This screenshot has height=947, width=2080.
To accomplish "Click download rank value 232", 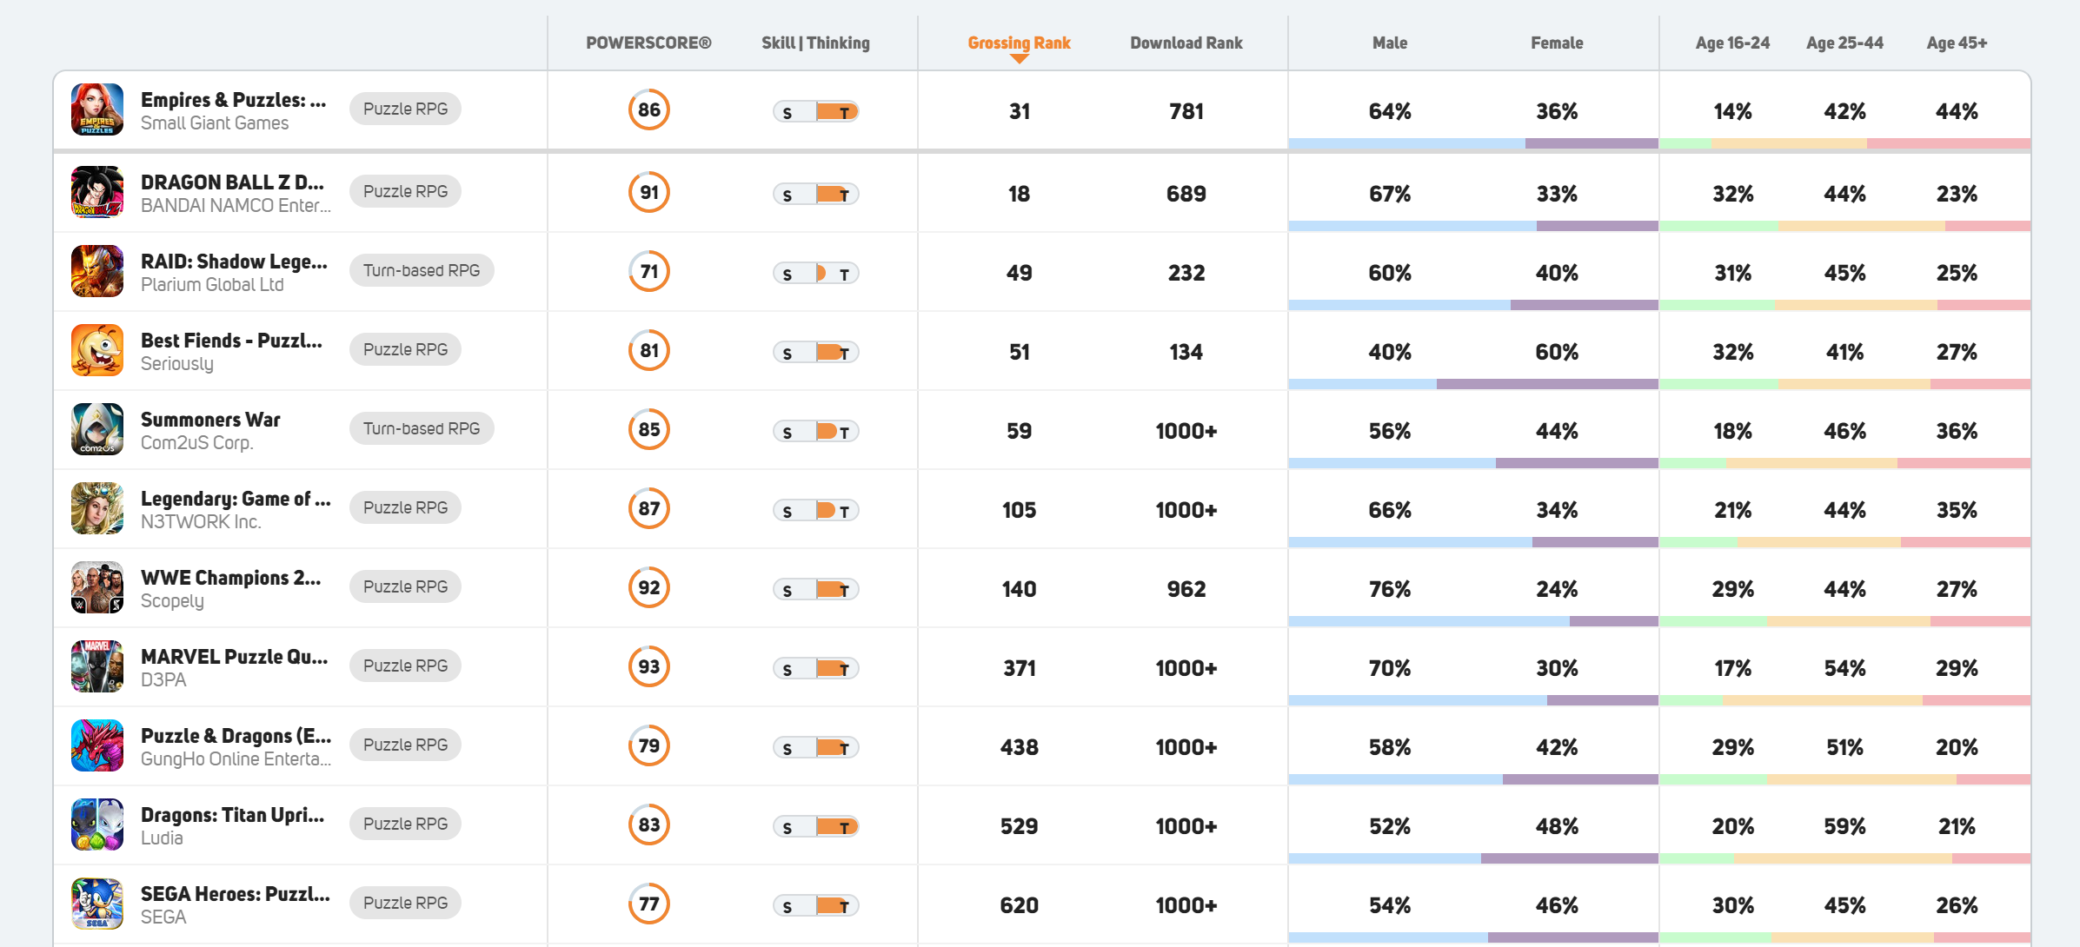I will point(1186,273).
